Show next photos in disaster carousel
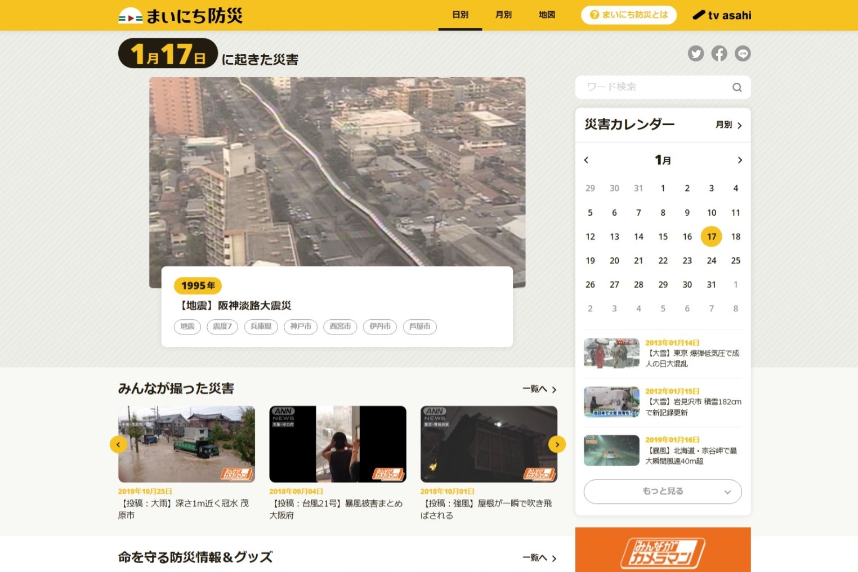 (557, 444)
